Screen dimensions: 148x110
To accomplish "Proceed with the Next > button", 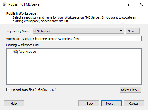I will (x=111, y=104).
